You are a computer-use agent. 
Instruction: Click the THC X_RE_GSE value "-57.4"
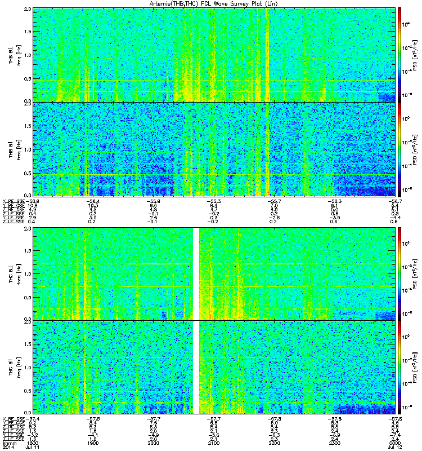[33, 419]
